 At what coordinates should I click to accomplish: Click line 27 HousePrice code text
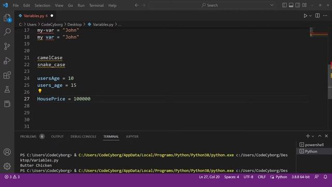click(64, 99)
